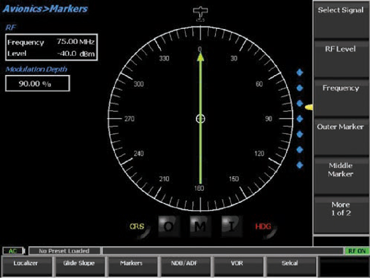Select the I inner marker indicator lamp
The image size is (370, 278).
pos(232,226)
